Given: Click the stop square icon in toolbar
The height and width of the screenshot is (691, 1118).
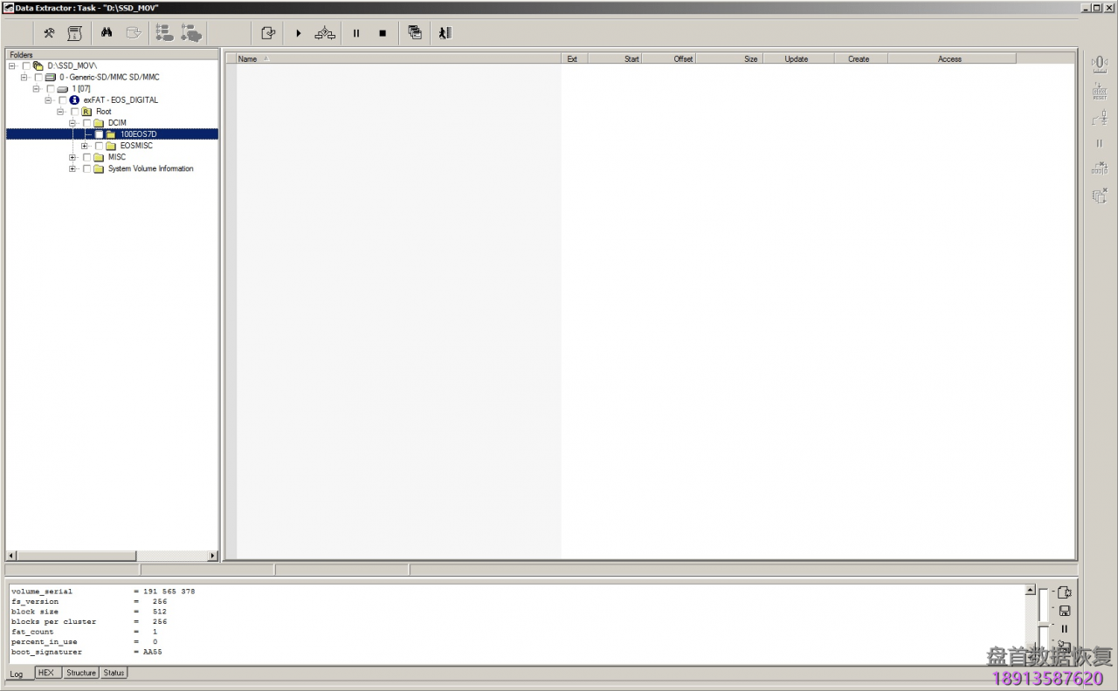Looking at the screenshot, I should tap(383, 33).
